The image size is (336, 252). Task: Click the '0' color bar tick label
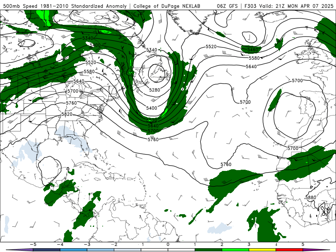coord(168,244)
